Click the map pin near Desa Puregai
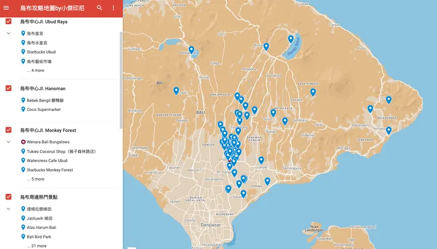Viewport: 437px width, 249px height. pos(313,92)
